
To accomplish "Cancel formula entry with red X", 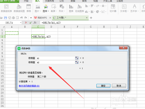I will point(26,23).
